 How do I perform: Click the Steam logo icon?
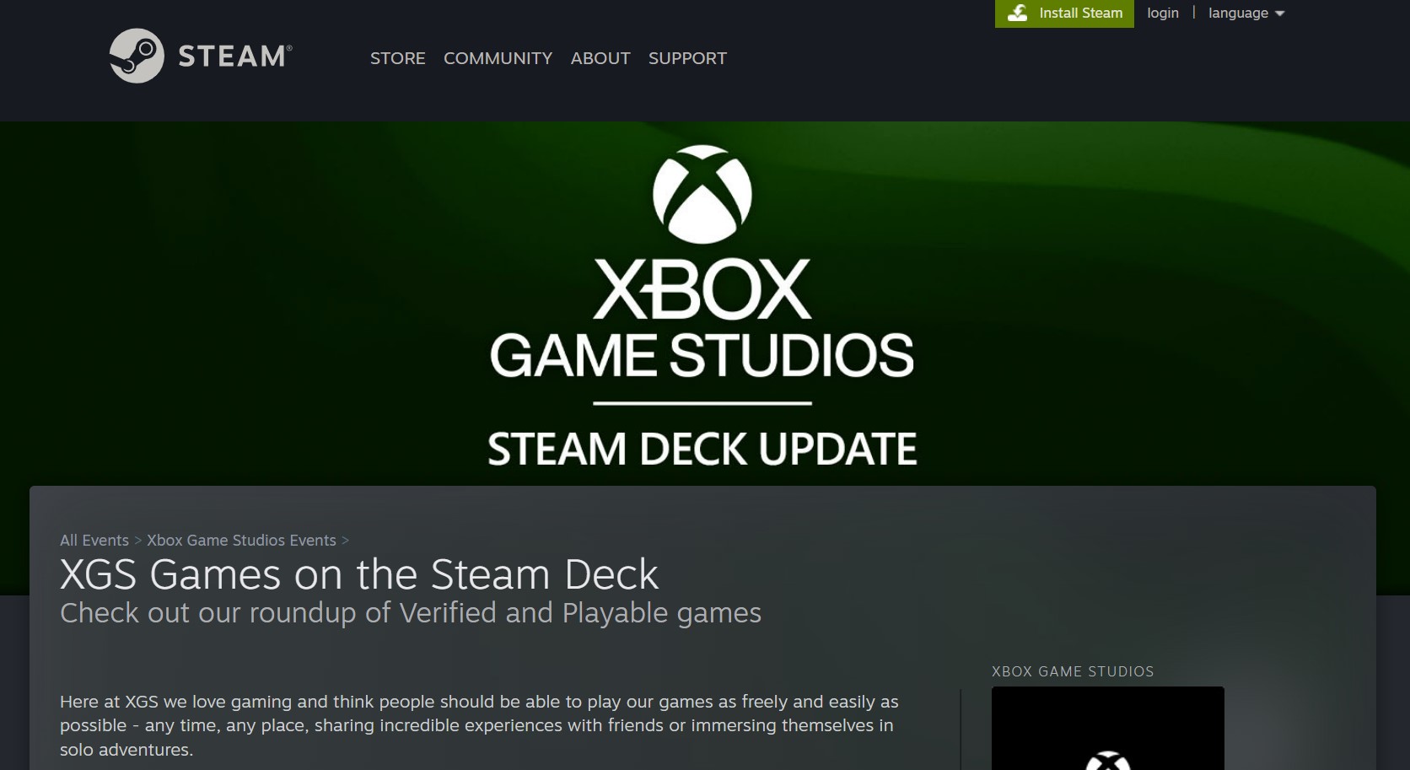pos(137,56)
